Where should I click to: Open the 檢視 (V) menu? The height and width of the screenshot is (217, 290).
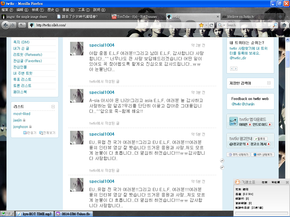pos(38,10)
